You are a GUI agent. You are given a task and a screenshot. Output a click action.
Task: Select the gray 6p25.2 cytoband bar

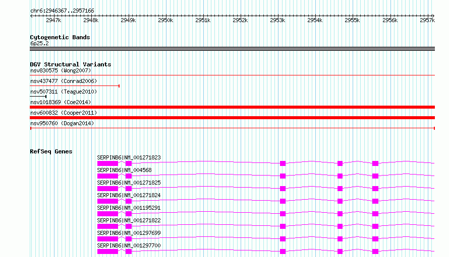(x=232, y=49)
